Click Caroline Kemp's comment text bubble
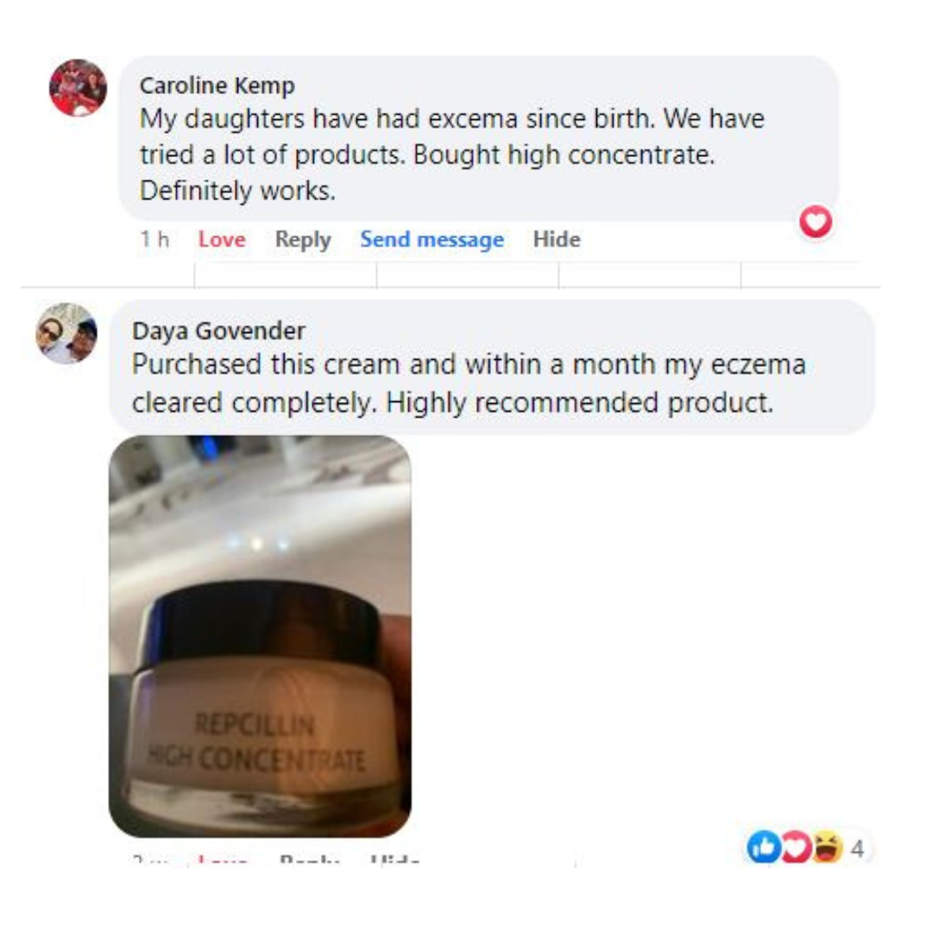 pyautogui.click(x=479, y=138)
